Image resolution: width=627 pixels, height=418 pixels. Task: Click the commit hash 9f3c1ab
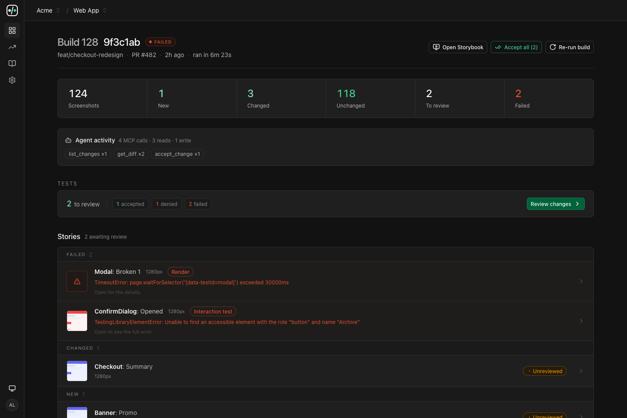click(122, 42)
